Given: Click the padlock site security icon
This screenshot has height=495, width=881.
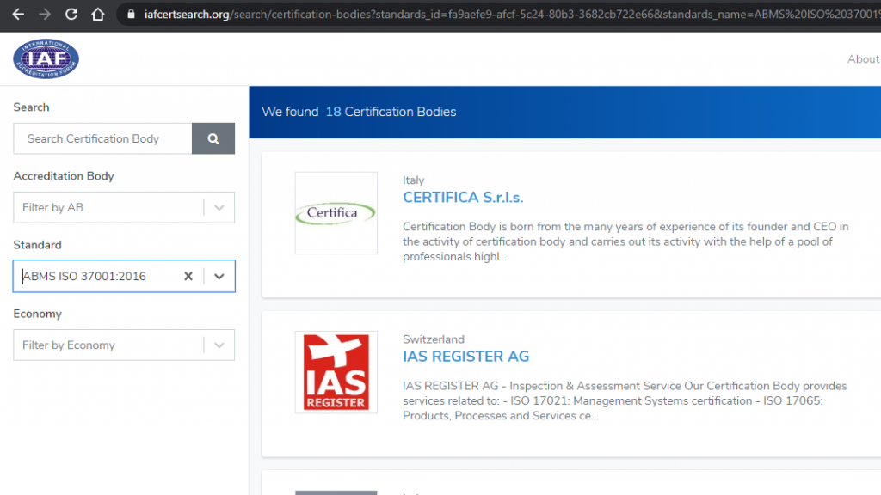Looking at the screenshot, I should coord(131,15).
